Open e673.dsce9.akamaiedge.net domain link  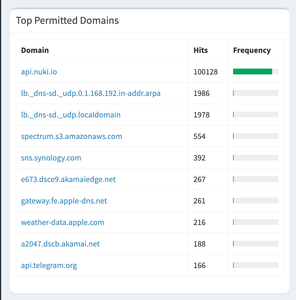tap(68, 179)
